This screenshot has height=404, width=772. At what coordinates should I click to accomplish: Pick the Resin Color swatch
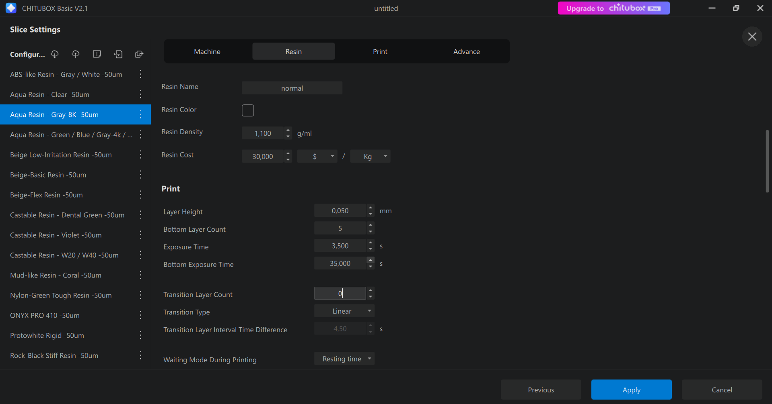point(248,110)
